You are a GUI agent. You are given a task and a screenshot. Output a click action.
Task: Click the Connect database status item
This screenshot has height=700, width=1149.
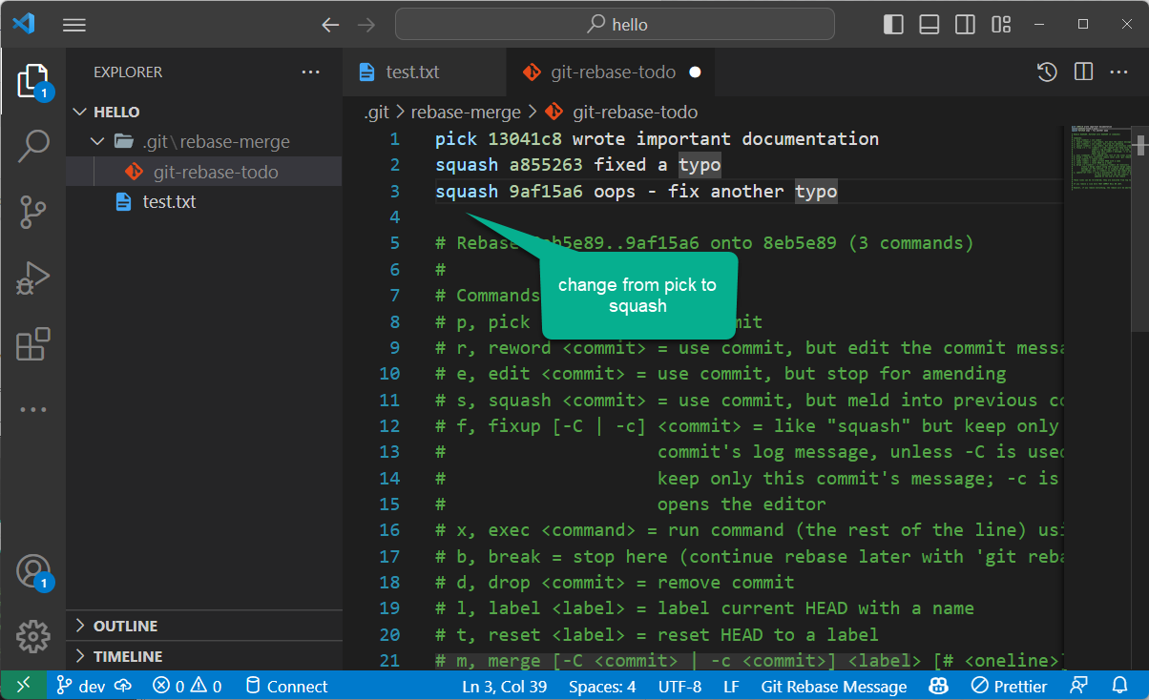pyautogui.click(x=286, y=686)
